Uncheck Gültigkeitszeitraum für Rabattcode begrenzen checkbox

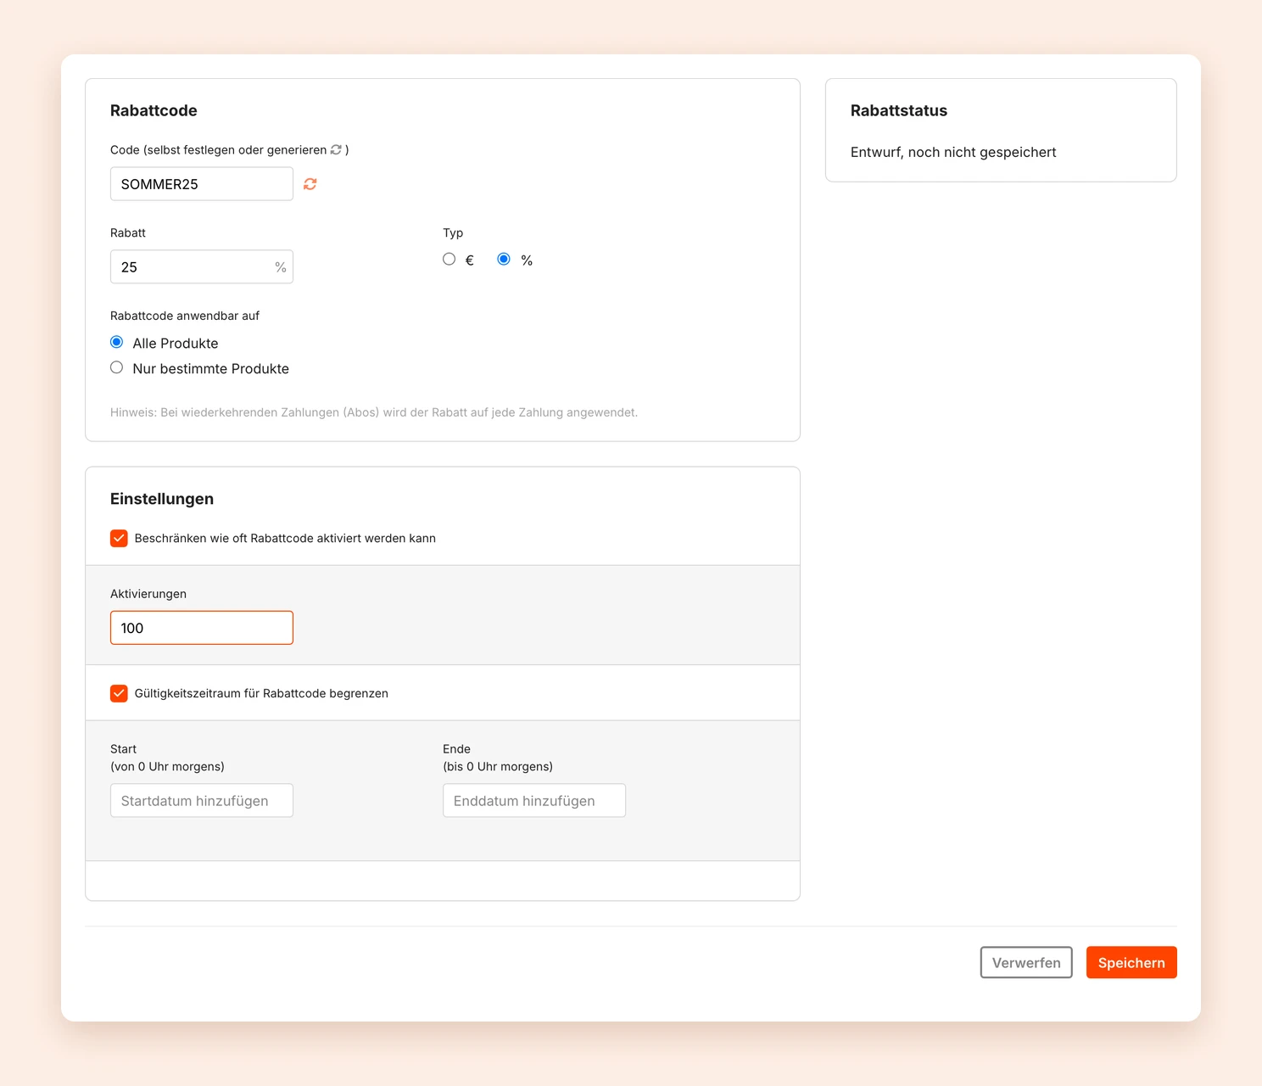coord(119,693)
